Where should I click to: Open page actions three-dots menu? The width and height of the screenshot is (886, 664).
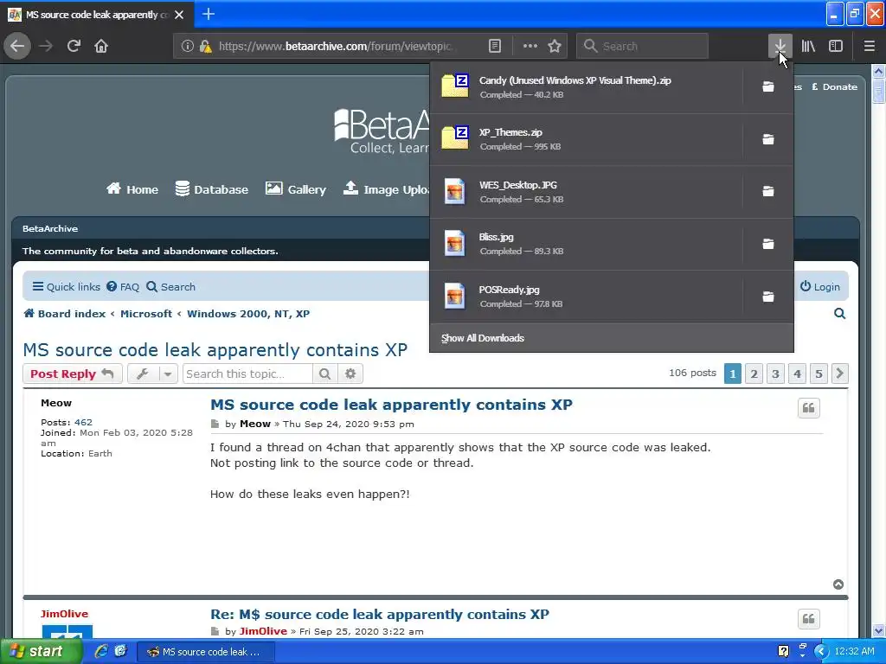pos(530,46)
